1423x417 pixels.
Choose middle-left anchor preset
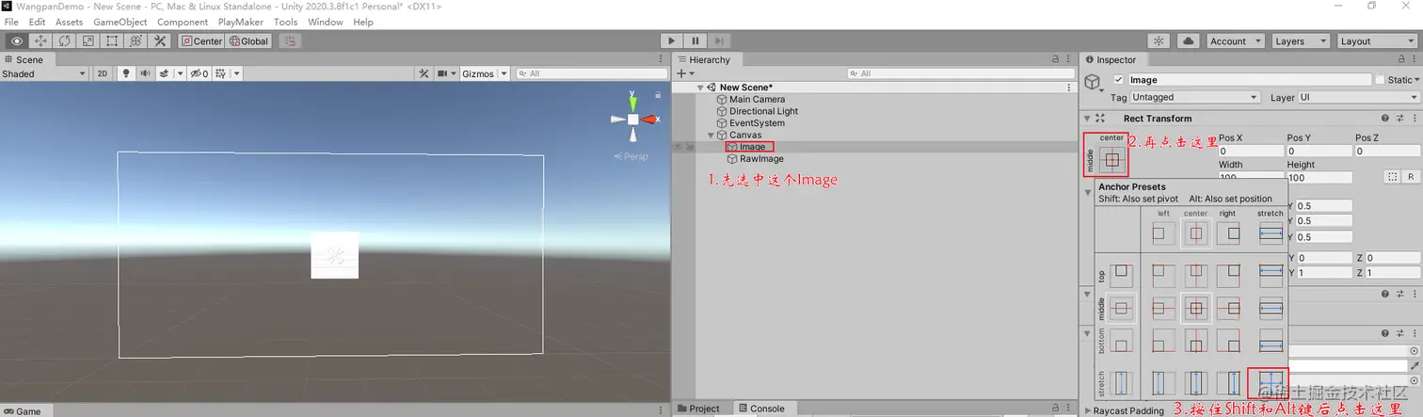pyautogui.click(x=1163, y=308)
